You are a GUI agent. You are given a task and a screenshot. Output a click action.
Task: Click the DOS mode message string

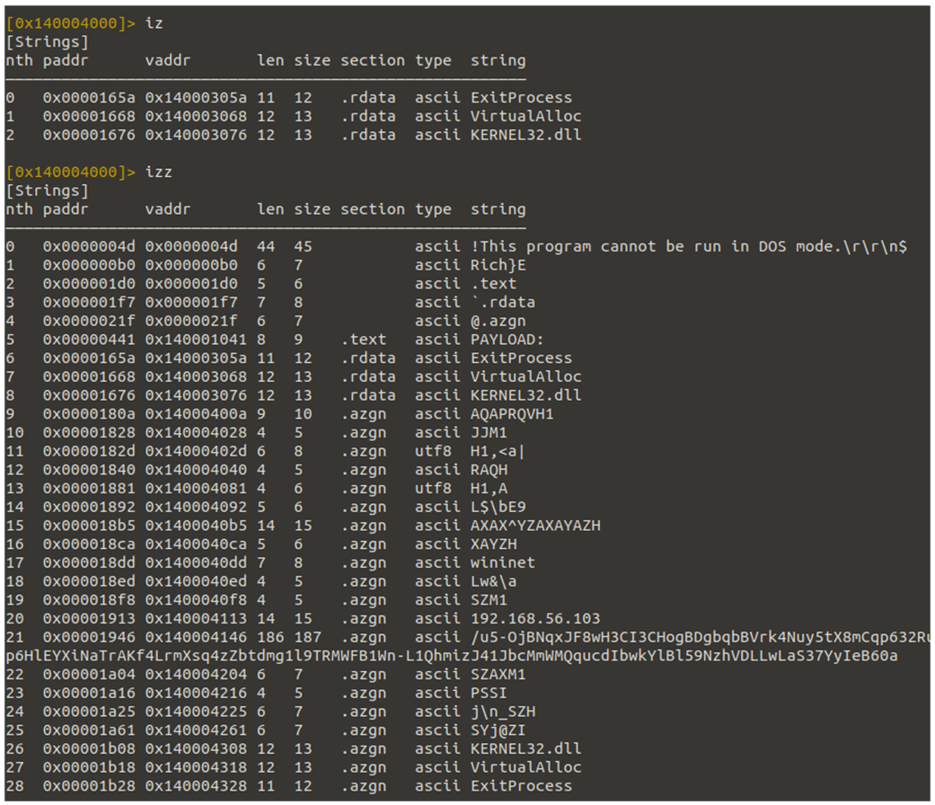(689, 246)
